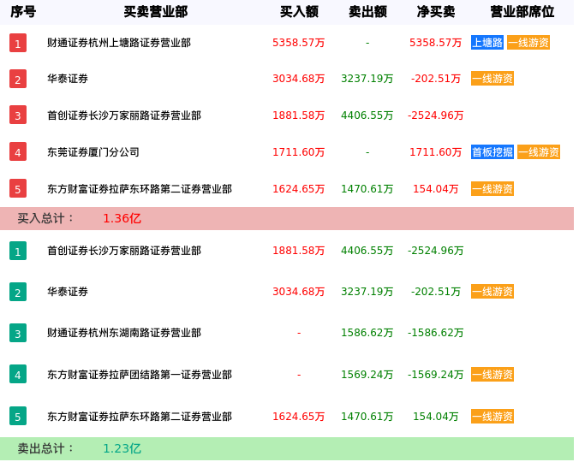
Task: Click buy-list 华泰证券 3237.19万 value
Action: coord(367,79)
